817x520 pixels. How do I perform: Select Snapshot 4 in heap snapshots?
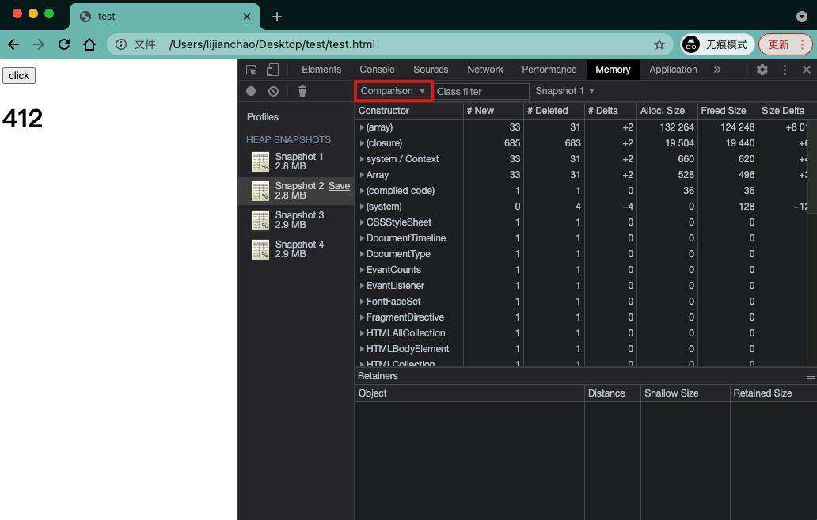pyautogui.click(x=296, y=249)
